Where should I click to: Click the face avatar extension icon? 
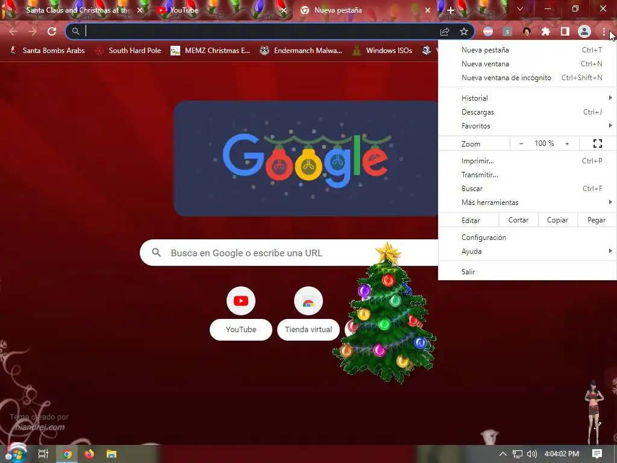(527, 31)
